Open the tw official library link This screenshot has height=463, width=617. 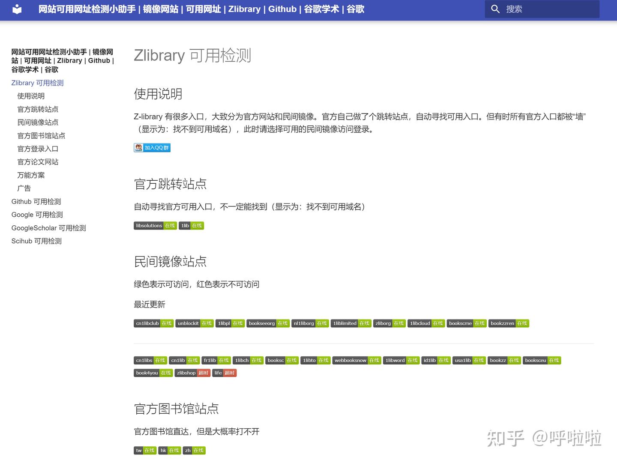tap(144, 450)
